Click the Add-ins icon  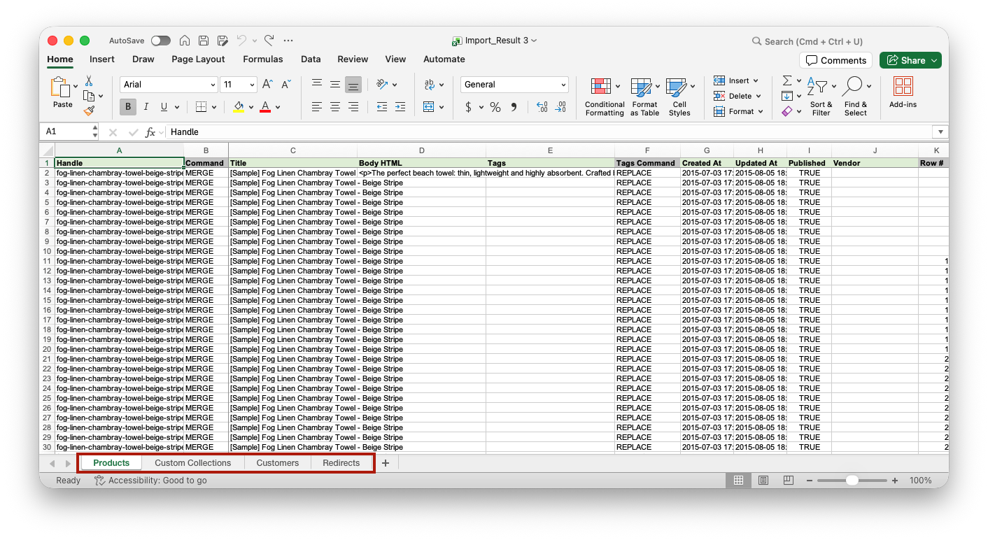pos(903,92)
